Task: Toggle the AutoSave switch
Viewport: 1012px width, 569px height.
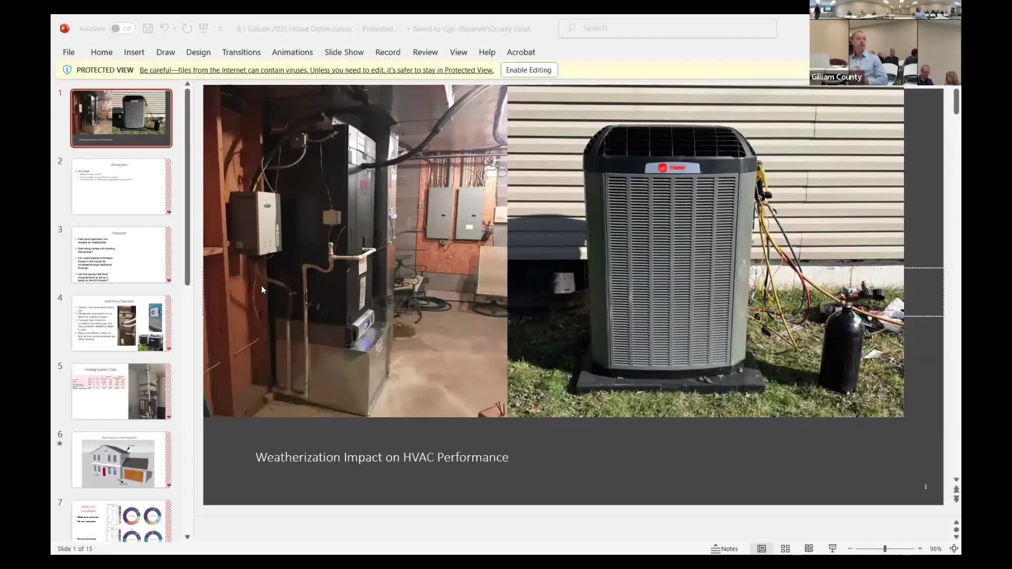Action: click(122, 28)
